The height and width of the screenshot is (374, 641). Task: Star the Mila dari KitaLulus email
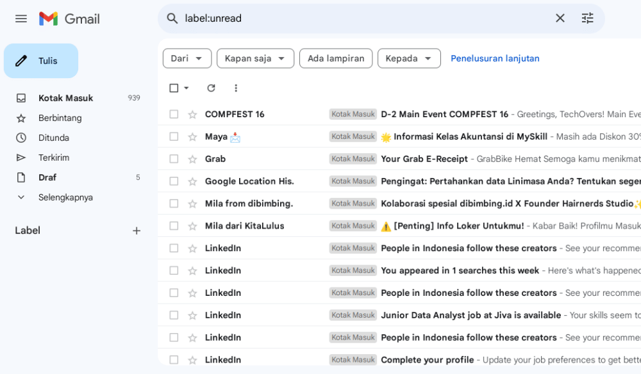(x=192, y=226)
